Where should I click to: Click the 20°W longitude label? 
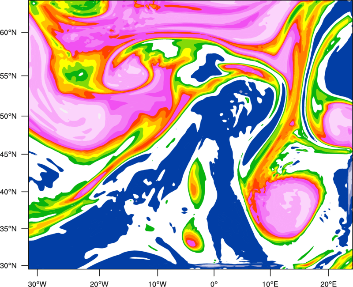click(x=99, y=284)
